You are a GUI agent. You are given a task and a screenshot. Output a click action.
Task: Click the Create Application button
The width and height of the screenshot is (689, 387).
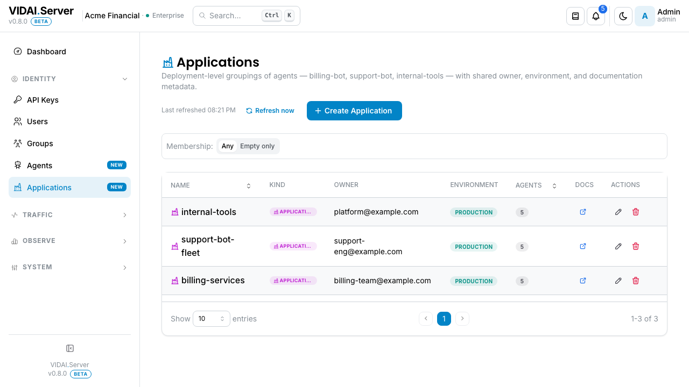[354, 111]
